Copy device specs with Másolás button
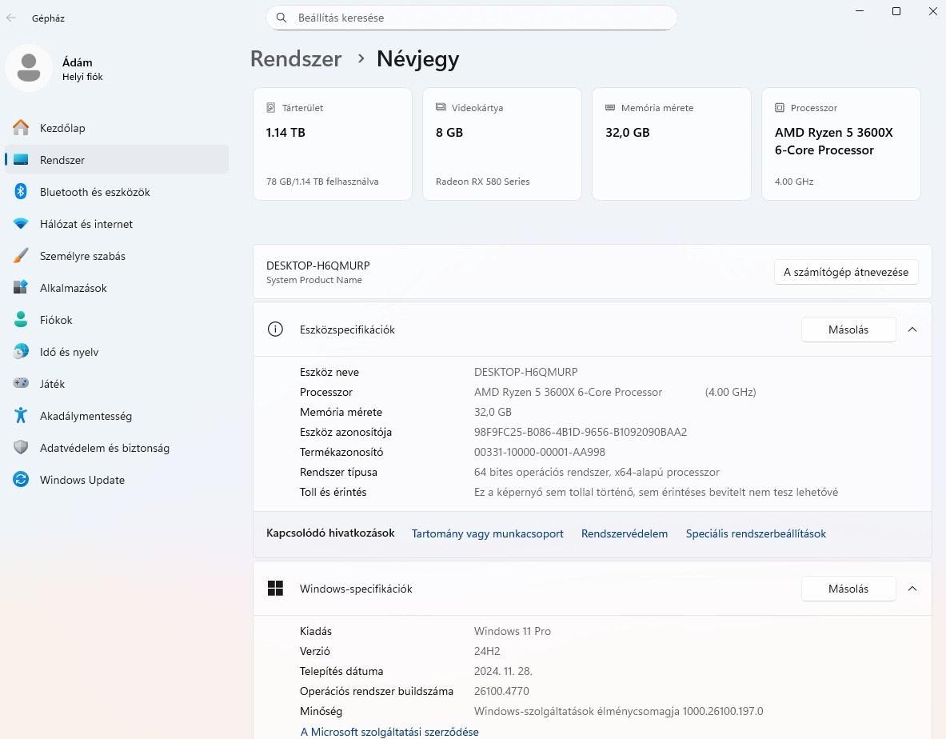 click(x=848, y=330)
